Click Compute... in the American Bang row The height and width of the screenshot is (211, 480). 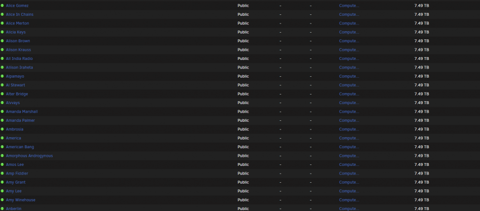point(349,147)
